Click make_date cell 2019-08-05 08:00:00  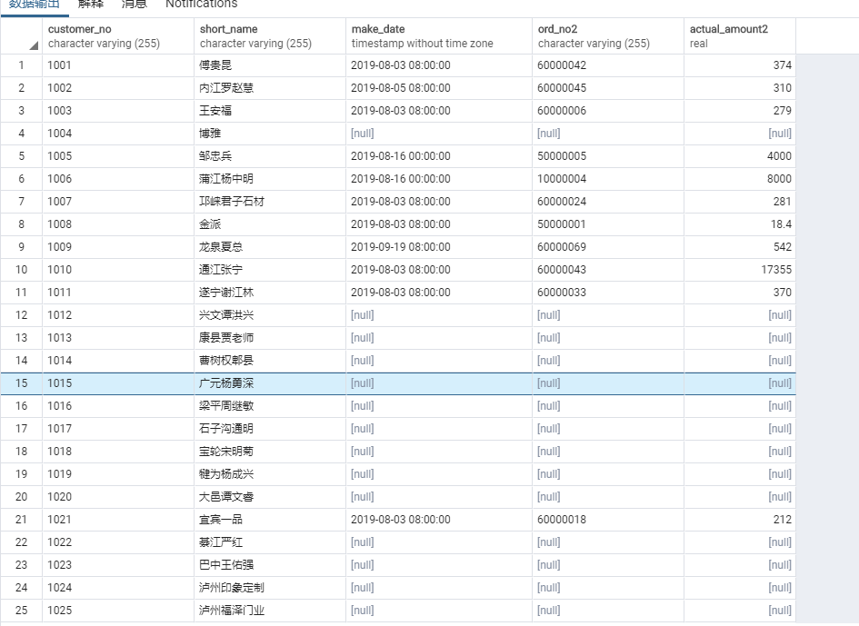pyautogui.click(x=439, y=88)
